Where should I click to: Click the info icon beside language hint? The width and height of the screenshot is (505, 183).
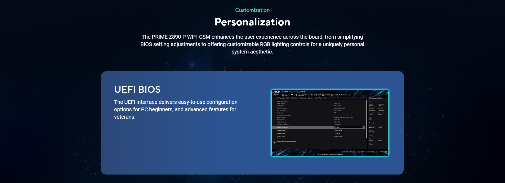click(x=274, y=142)
